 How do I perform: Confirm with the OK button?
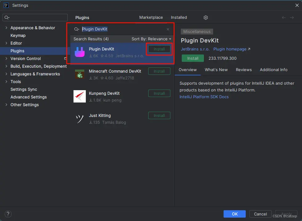[x=235, y=214]
